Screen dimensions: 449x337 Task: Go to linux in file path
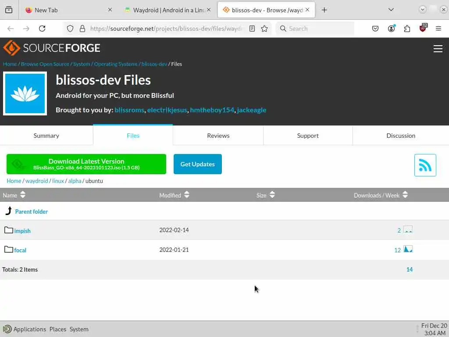click(x=58, y=181)
